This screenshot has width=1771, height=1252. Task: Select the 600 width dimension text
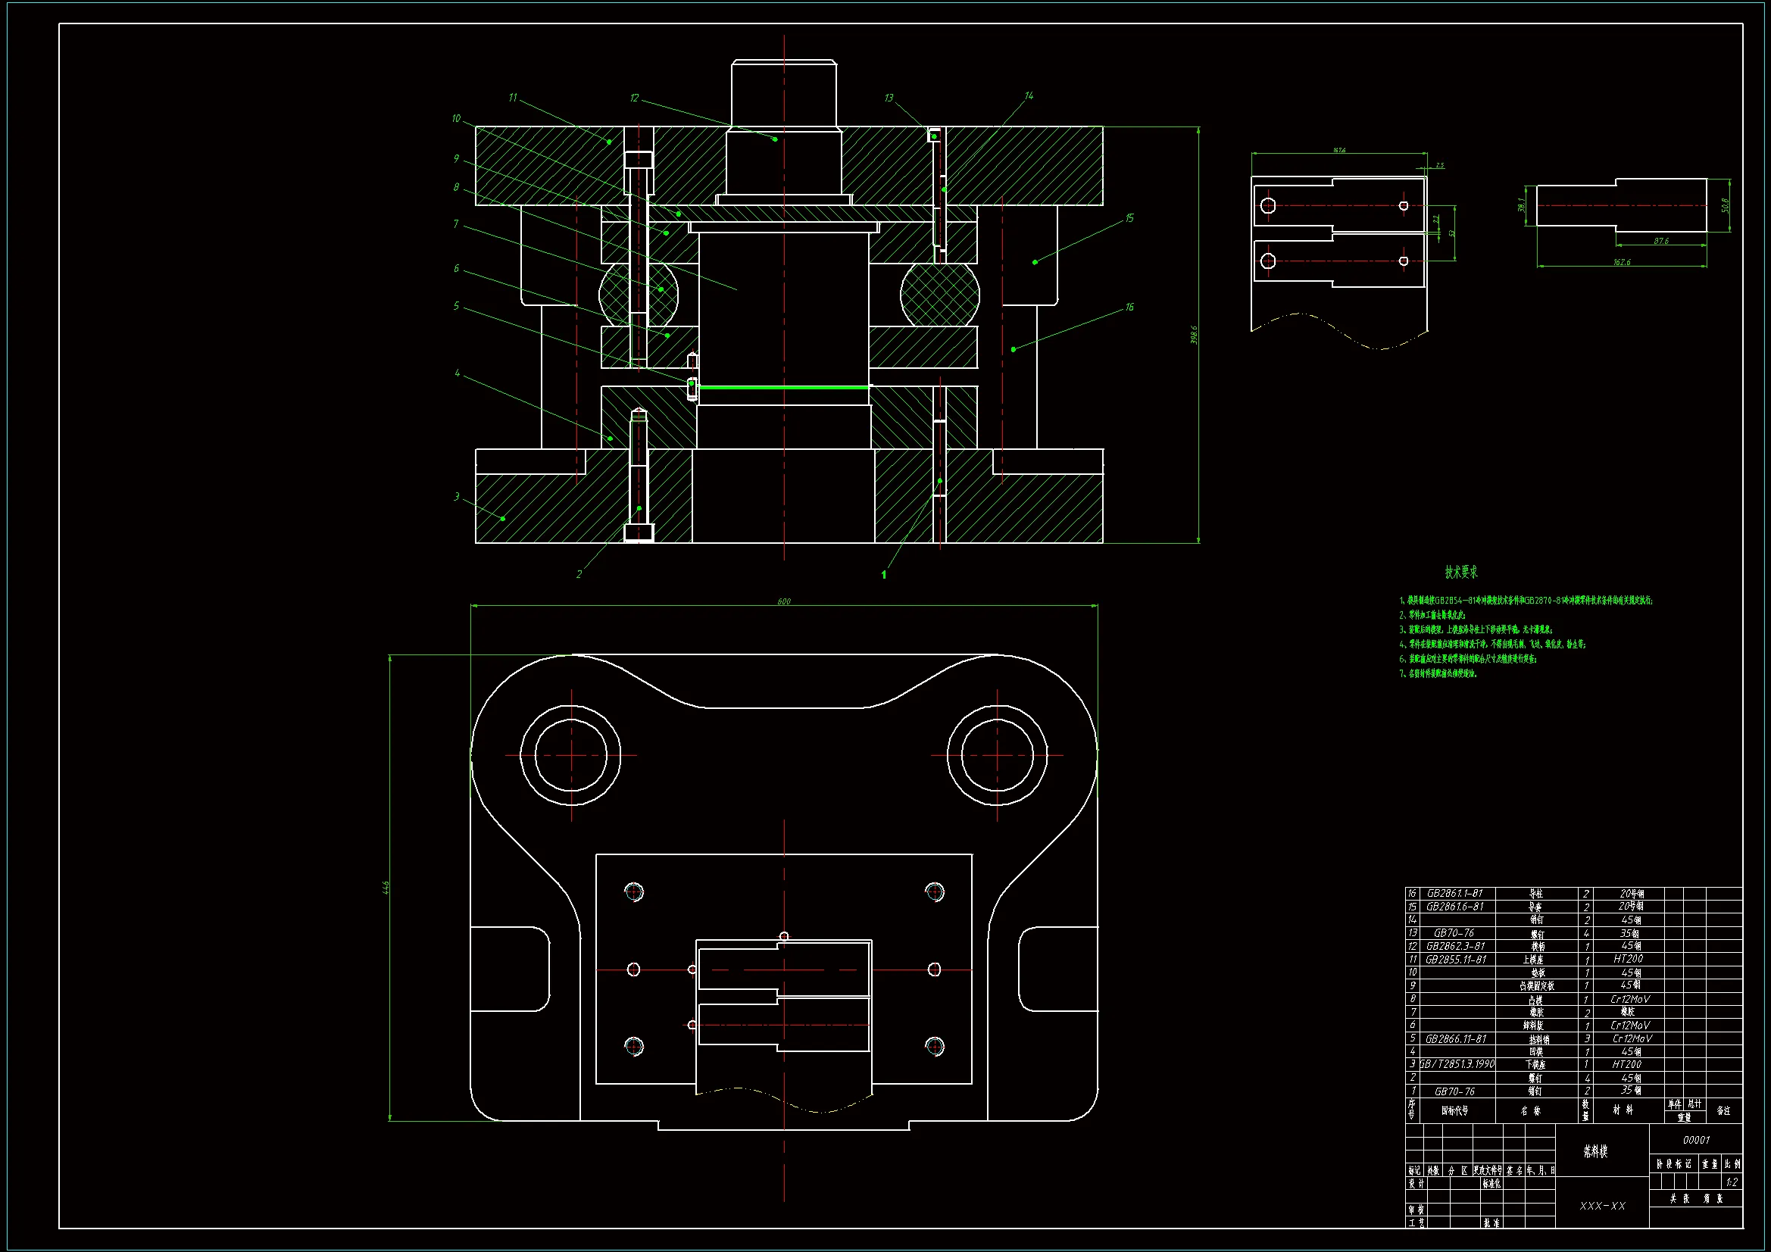(x=784, y=601)
